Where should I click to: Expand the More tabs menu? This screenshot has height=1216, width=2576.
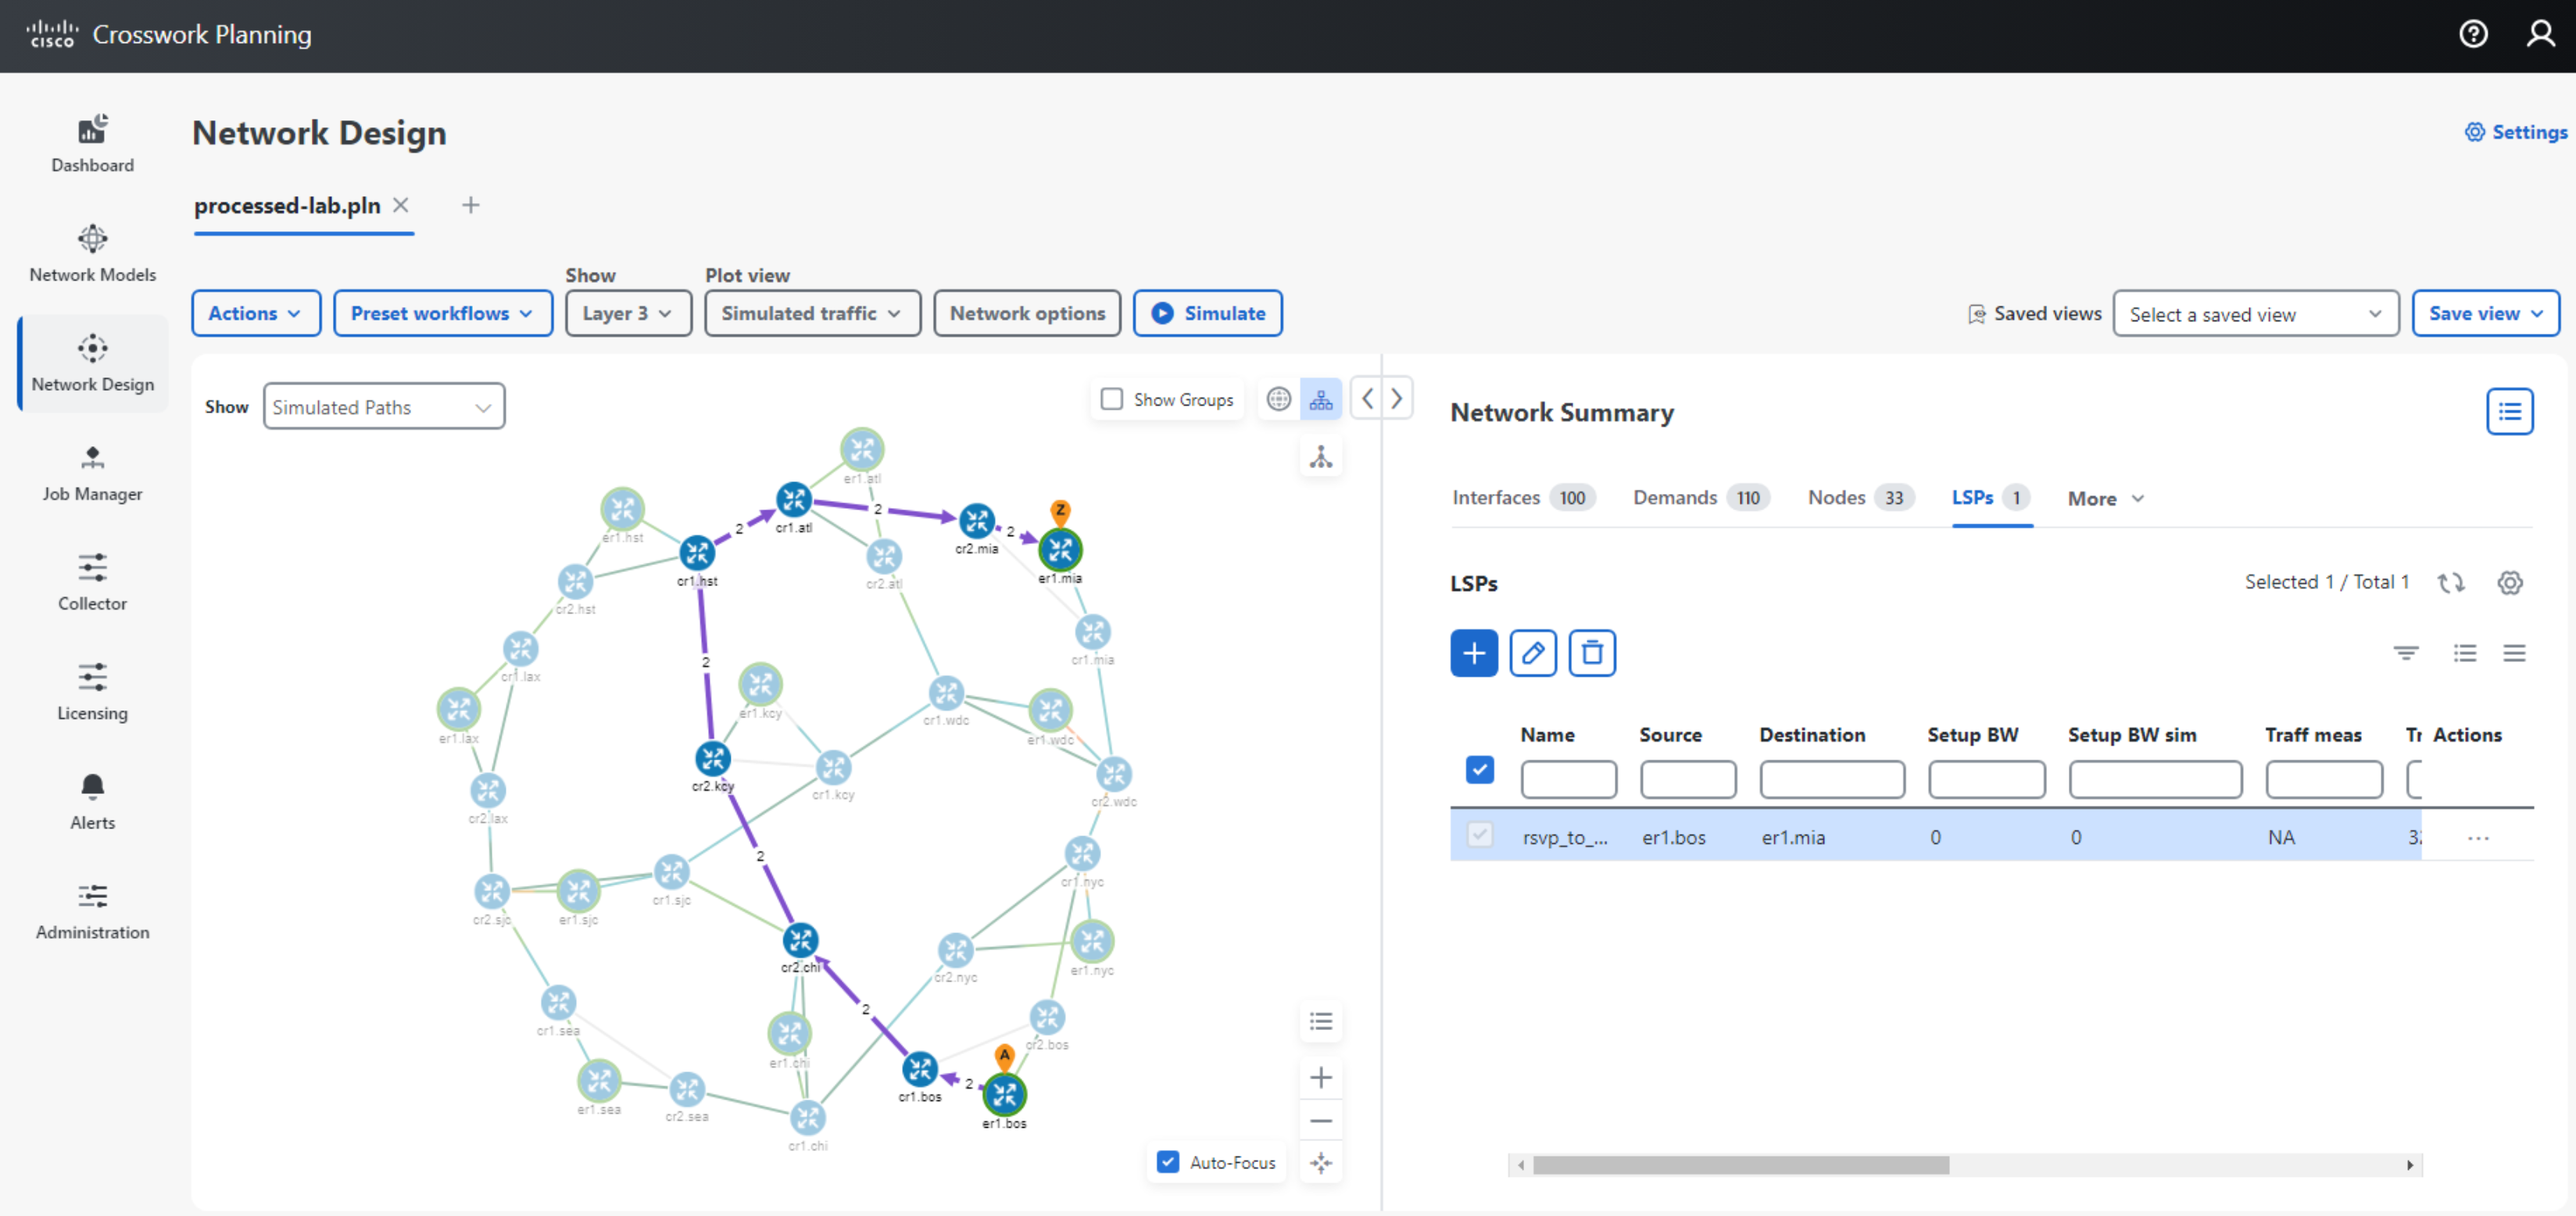click(x=2105, y=498)
